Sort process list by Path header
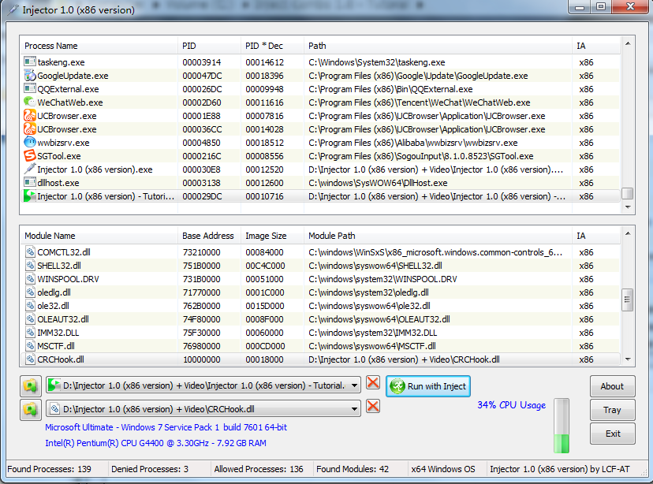Screen dimensions: 653x484 (438, 46)
